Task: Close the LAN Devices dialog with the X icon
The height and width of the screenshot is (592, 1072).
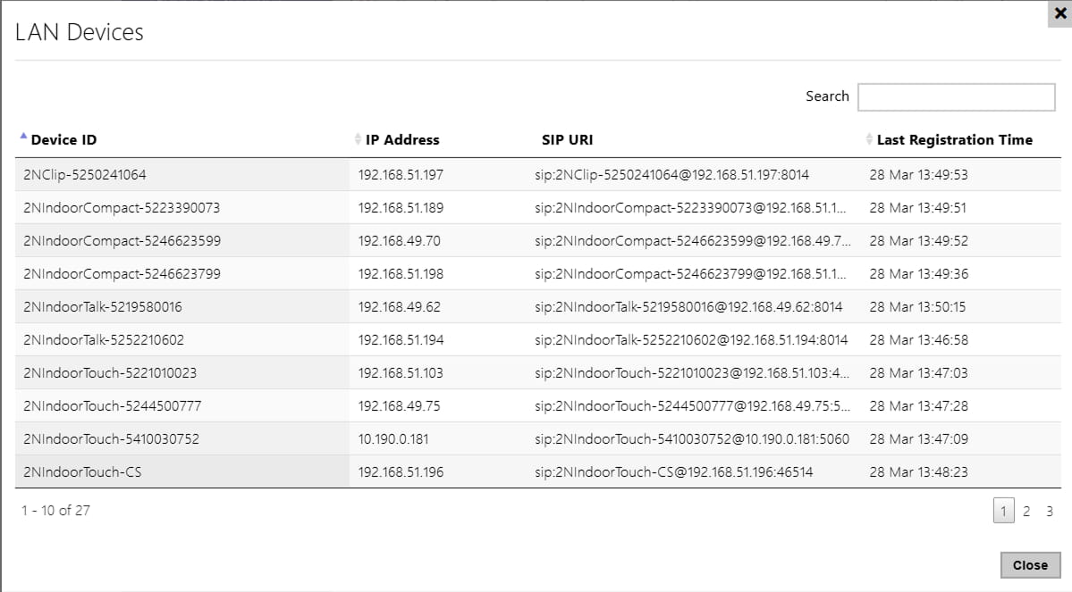Action: [1060, 13]
